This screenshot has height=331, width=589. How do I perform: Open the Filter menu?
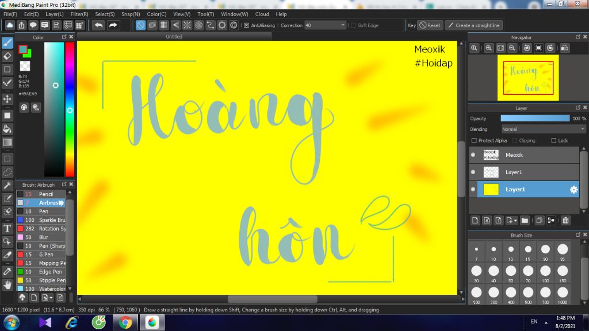point(79,14)
